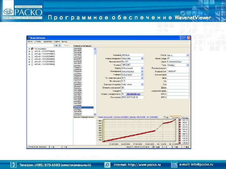Click the device icon beside WCL 44

point(32,54)
